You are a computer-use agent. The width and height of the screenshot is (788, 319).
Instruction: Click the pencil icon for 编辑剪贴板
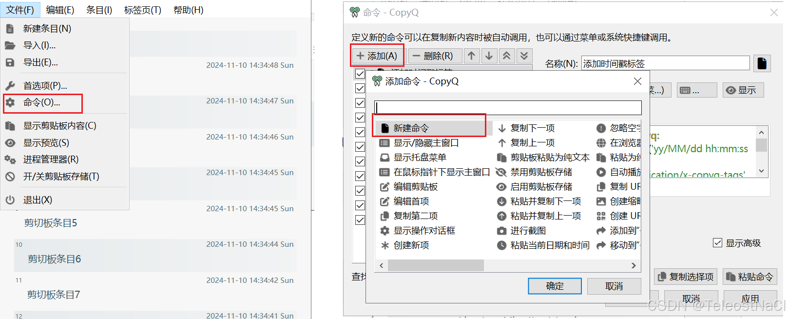point(384,187)
